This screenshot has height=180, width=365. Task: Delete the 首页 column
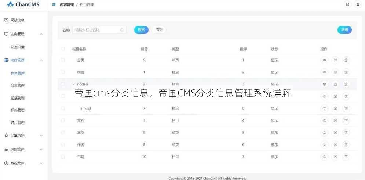(346, 60)
